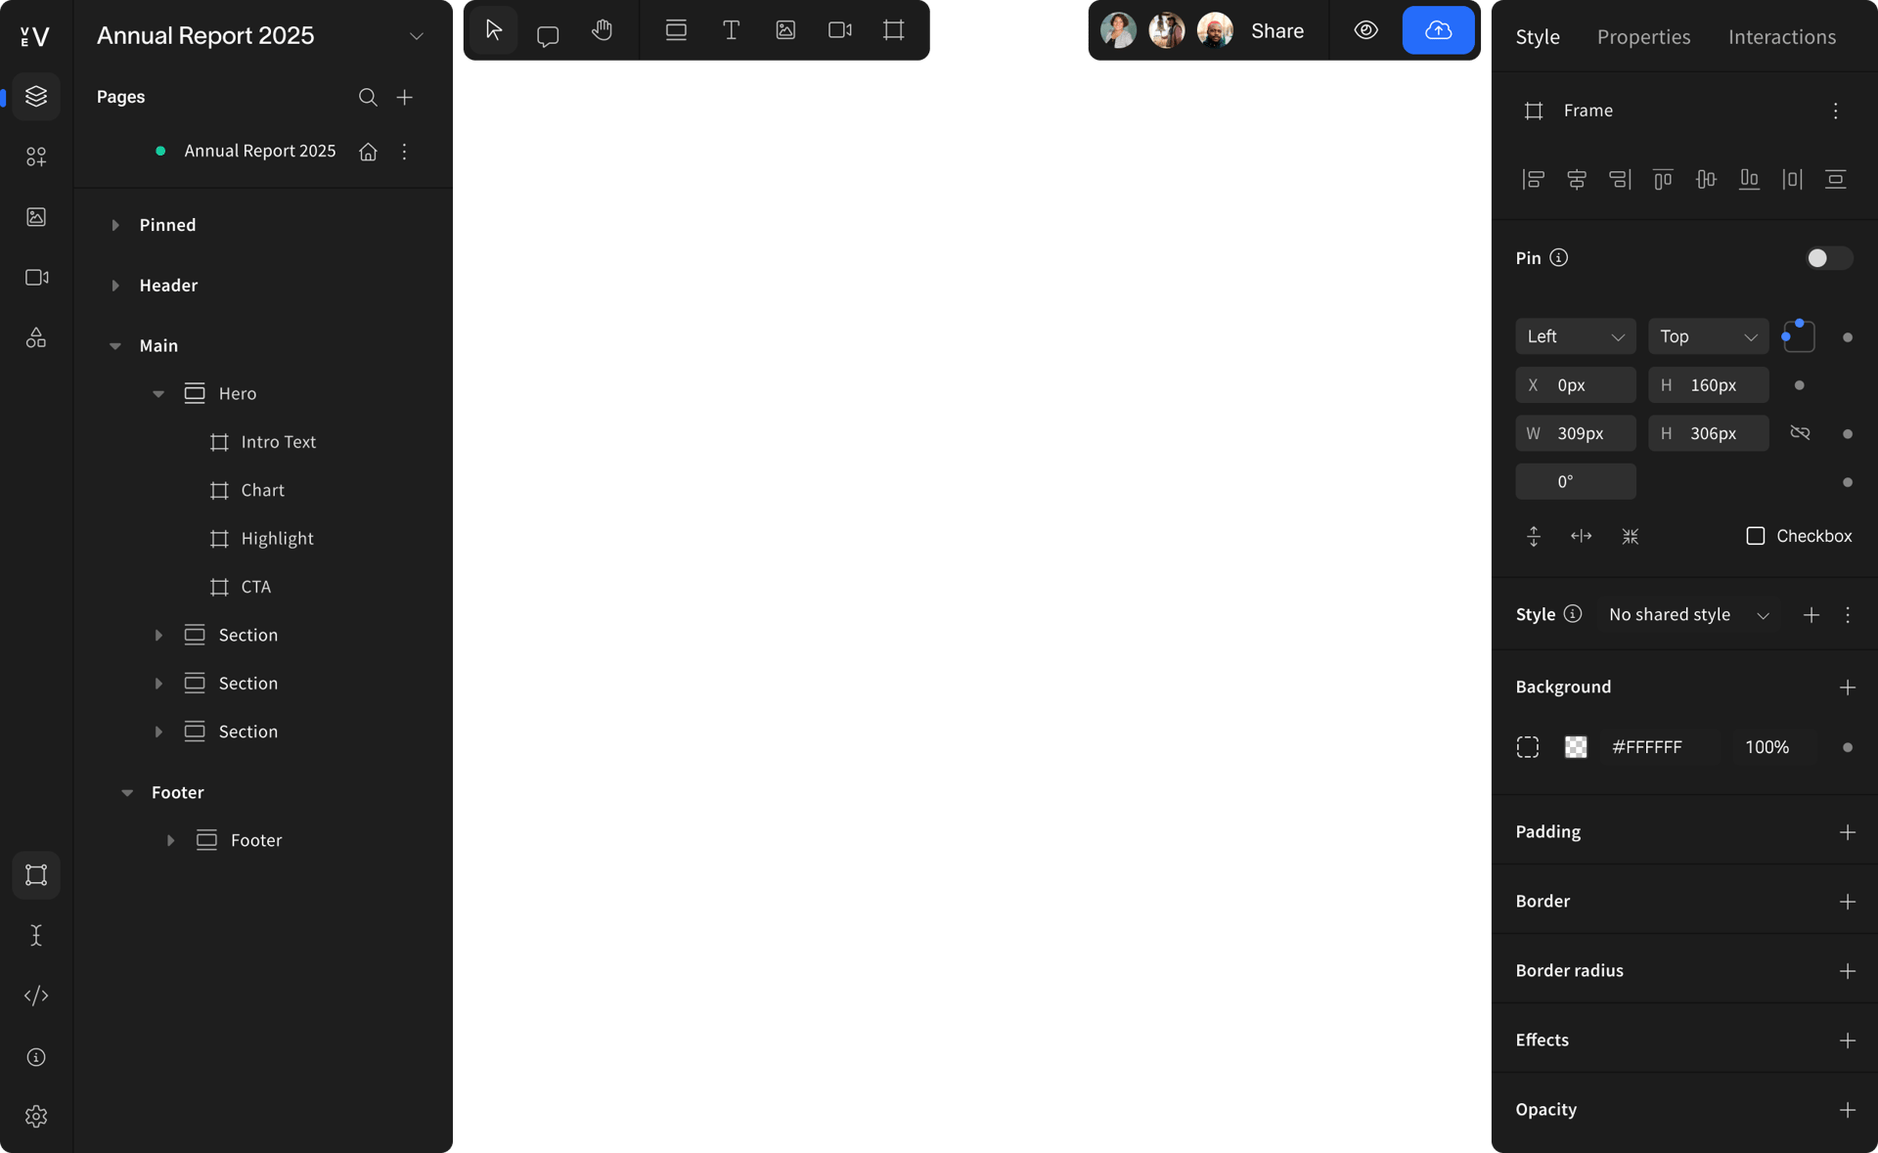Viewport: 1878px width, 1153px height.
Task: Open the Left alignment dropdown
Action: coord(1575,335)
